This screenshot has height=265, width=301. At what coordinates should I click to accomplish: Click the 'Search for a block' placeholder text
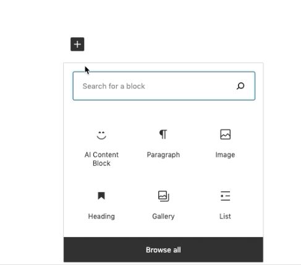click(x=114, y=86)
